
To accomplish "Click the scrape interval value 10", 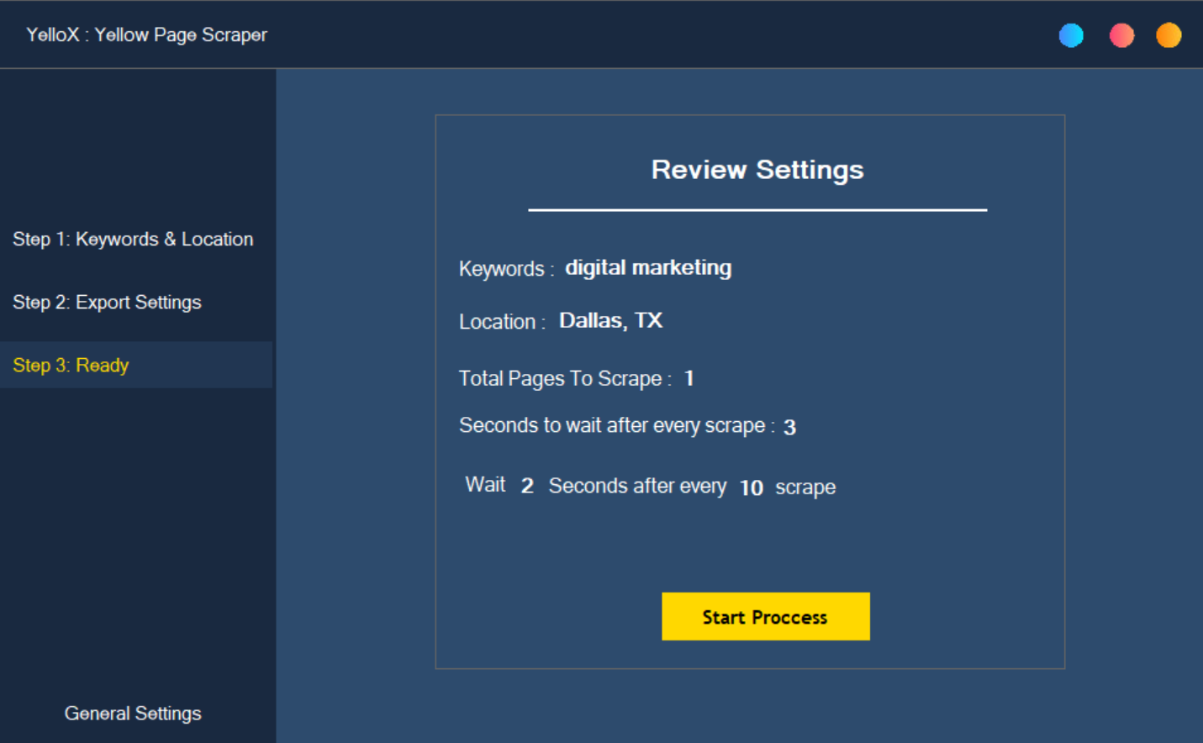I will 751,487.
